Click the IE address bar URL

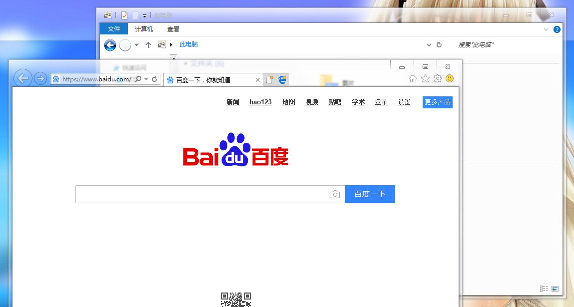[x=96, y=79]
